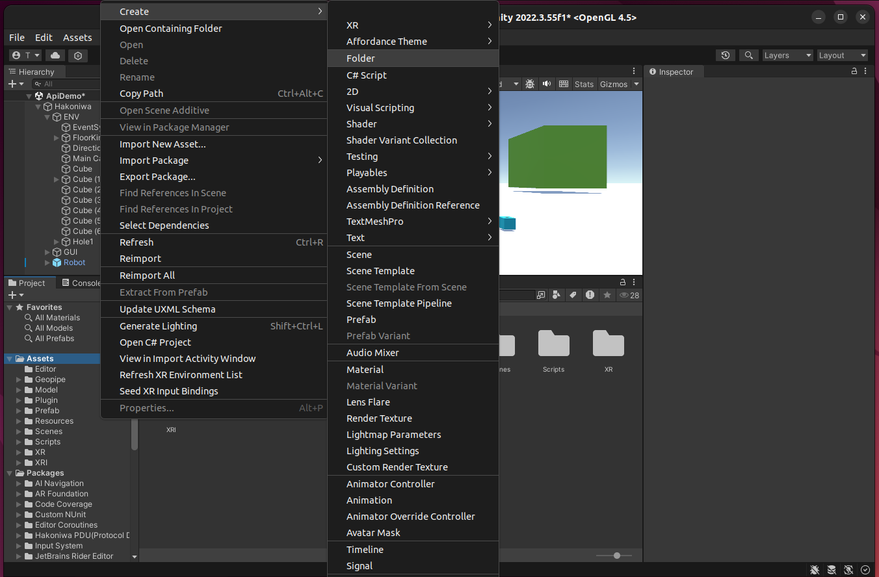
Task: Collapse the ENV object in Hierarchy
Action: [x=47, y=117]
